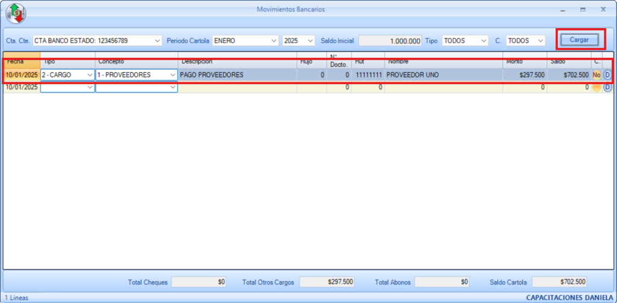Toggle the orange conciliation circle on second row

[x=597, y=87]
